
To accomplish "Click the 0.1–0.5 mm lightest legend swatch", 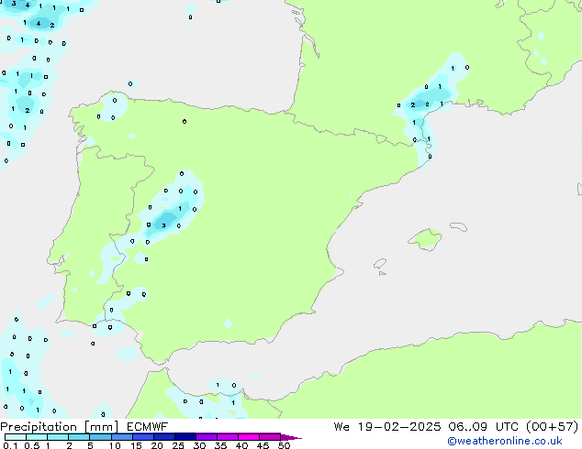I will 16,437.
